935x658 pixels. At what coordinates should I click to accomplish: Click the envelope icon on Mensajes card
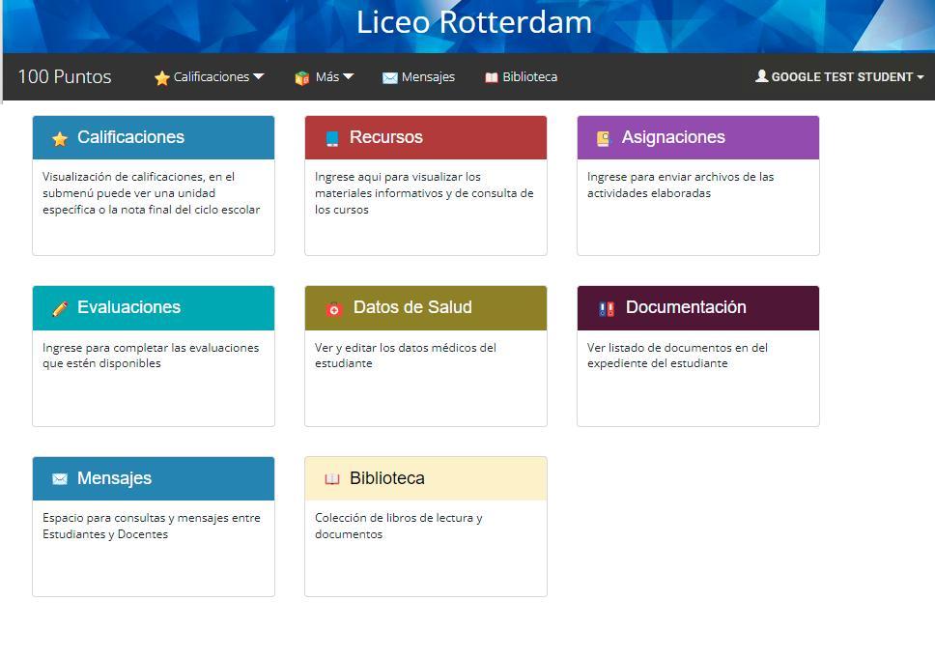(x=60, y=479)
